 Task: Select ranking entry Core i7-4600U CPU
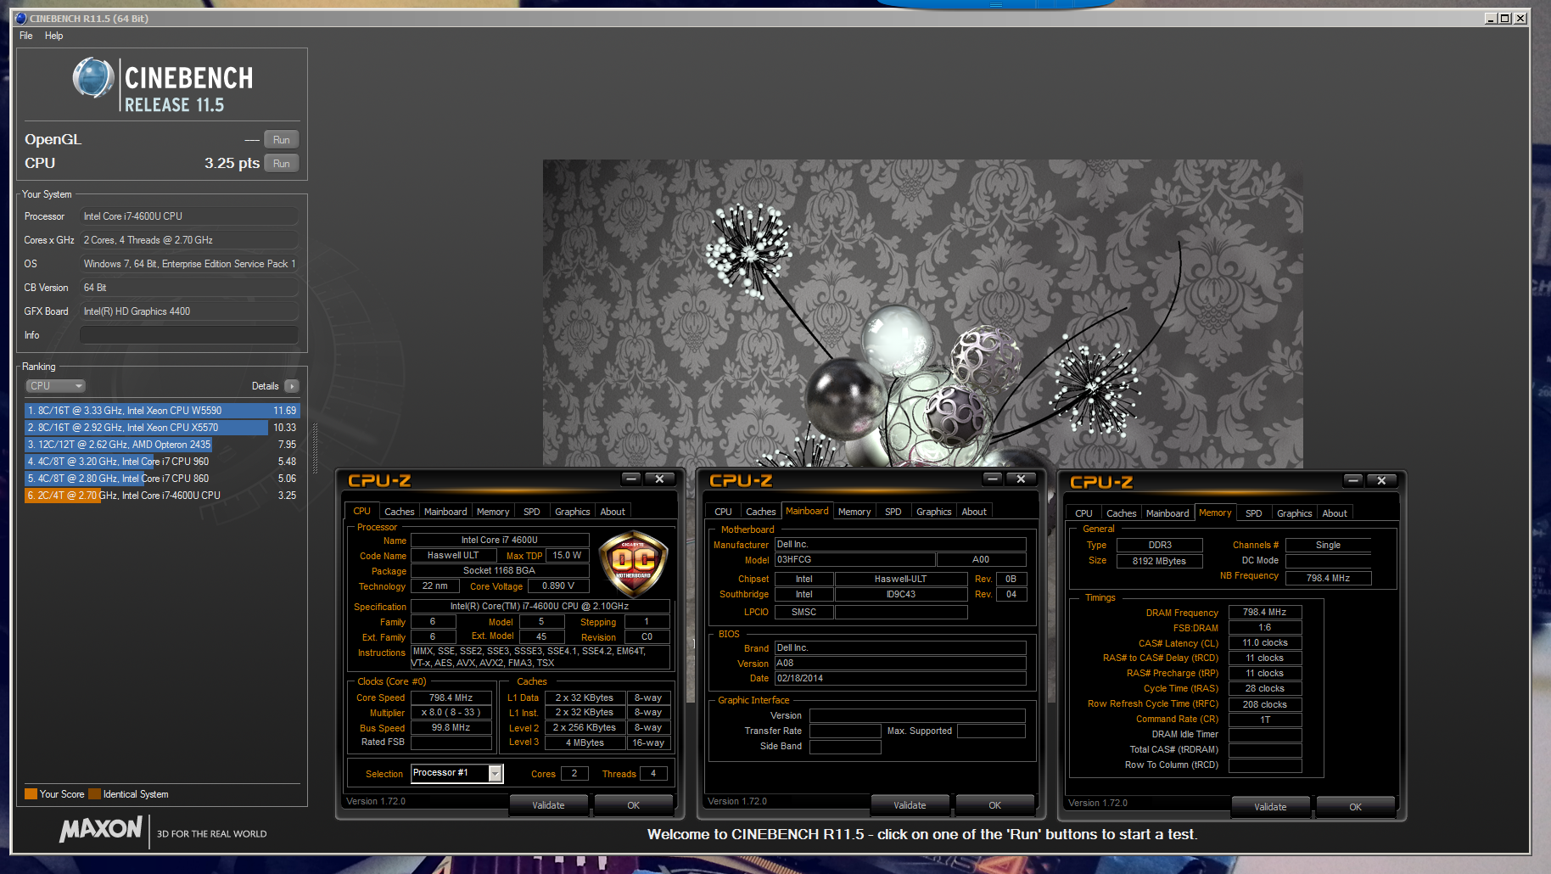coord(162,496)
